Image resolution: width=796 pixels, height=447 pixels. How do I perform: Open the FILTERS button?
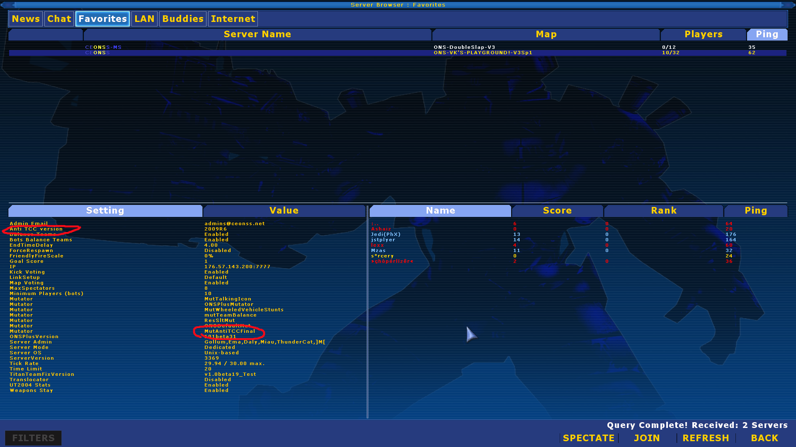(33, 438)
